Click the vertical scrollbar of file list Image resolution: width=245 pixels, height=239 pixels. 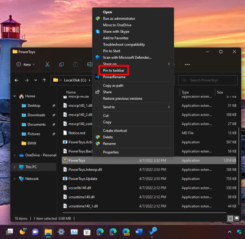click(238, 166)
